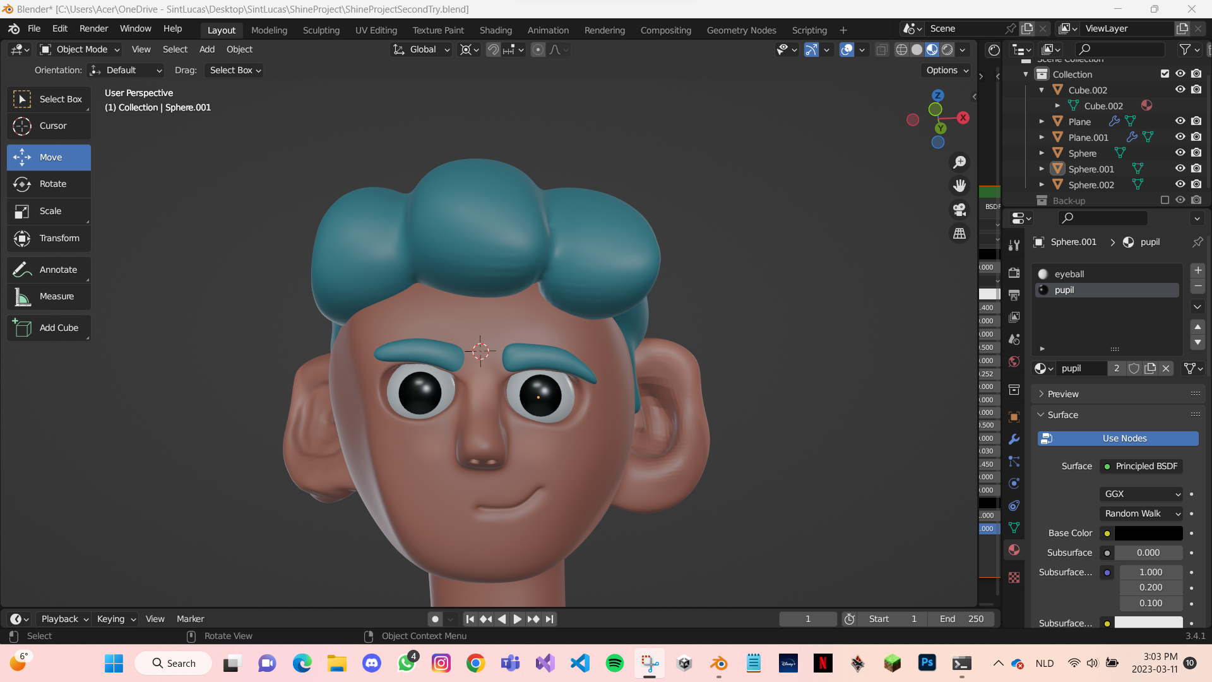Jump to the last frame in timeline
This screenshot has width=1212, height=682.
[549, 619]
